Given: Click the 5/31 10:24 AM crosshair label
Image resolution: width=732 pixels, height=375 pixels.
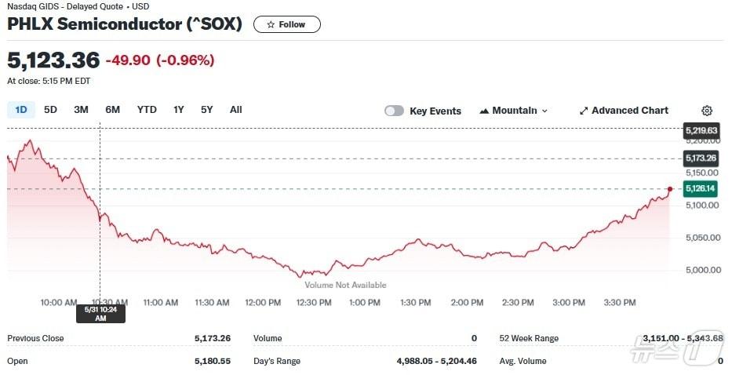Looking at the screenshot, I should [100, 313].
